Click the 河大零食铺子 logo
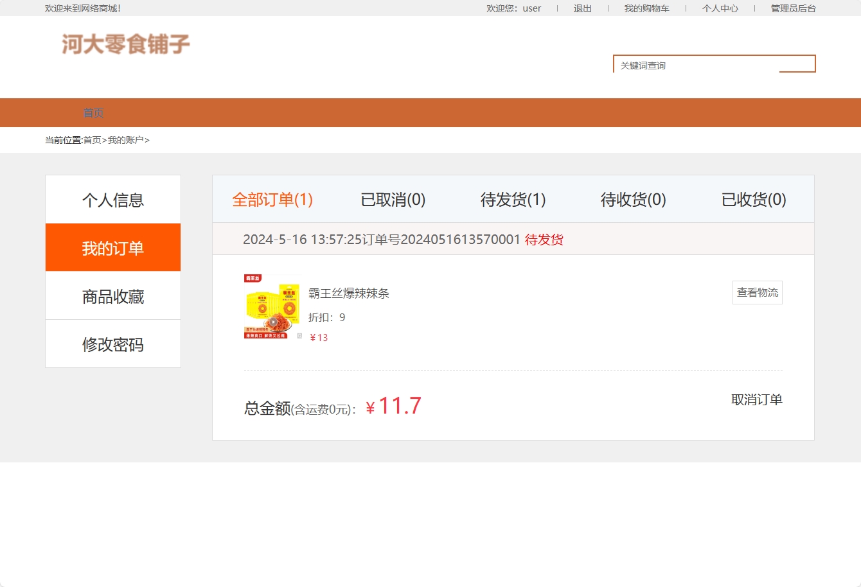The height and width of the screenshot is (587, 861). pyautogui.click(x=124, y=44)
